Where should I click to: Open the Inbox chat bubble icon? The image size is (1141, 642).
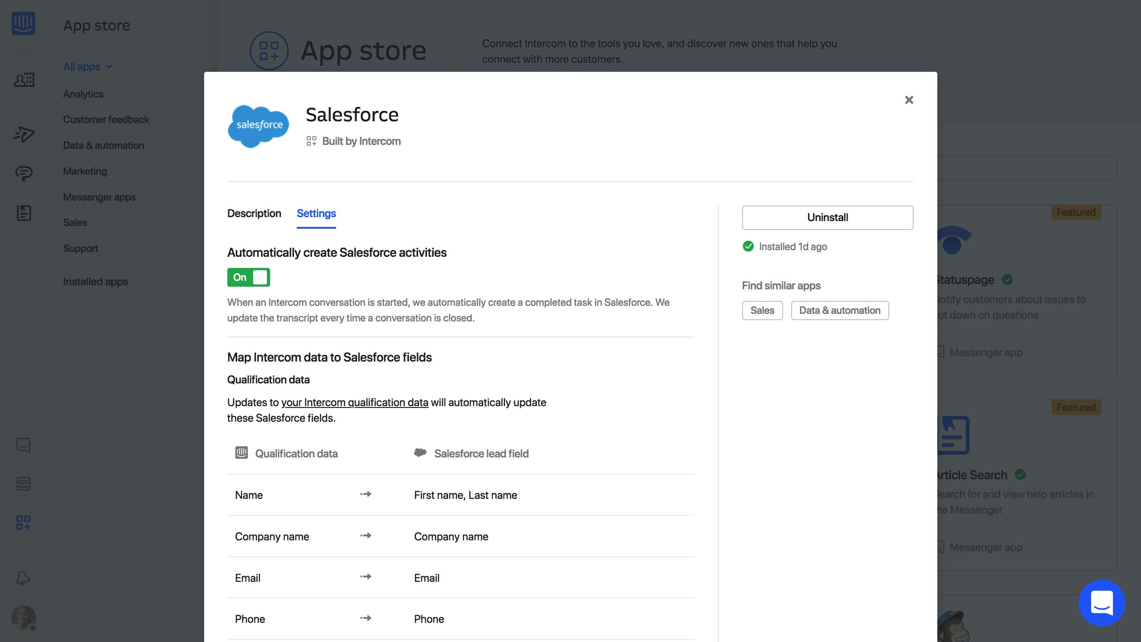click(x=24, y=173)
